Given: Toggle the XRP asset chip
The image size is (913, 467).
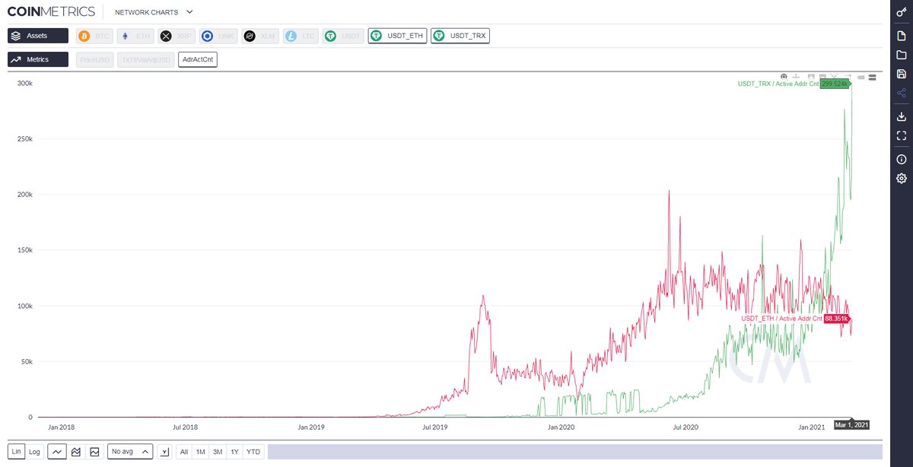Looking at the screenshot, I should [177, 36].
